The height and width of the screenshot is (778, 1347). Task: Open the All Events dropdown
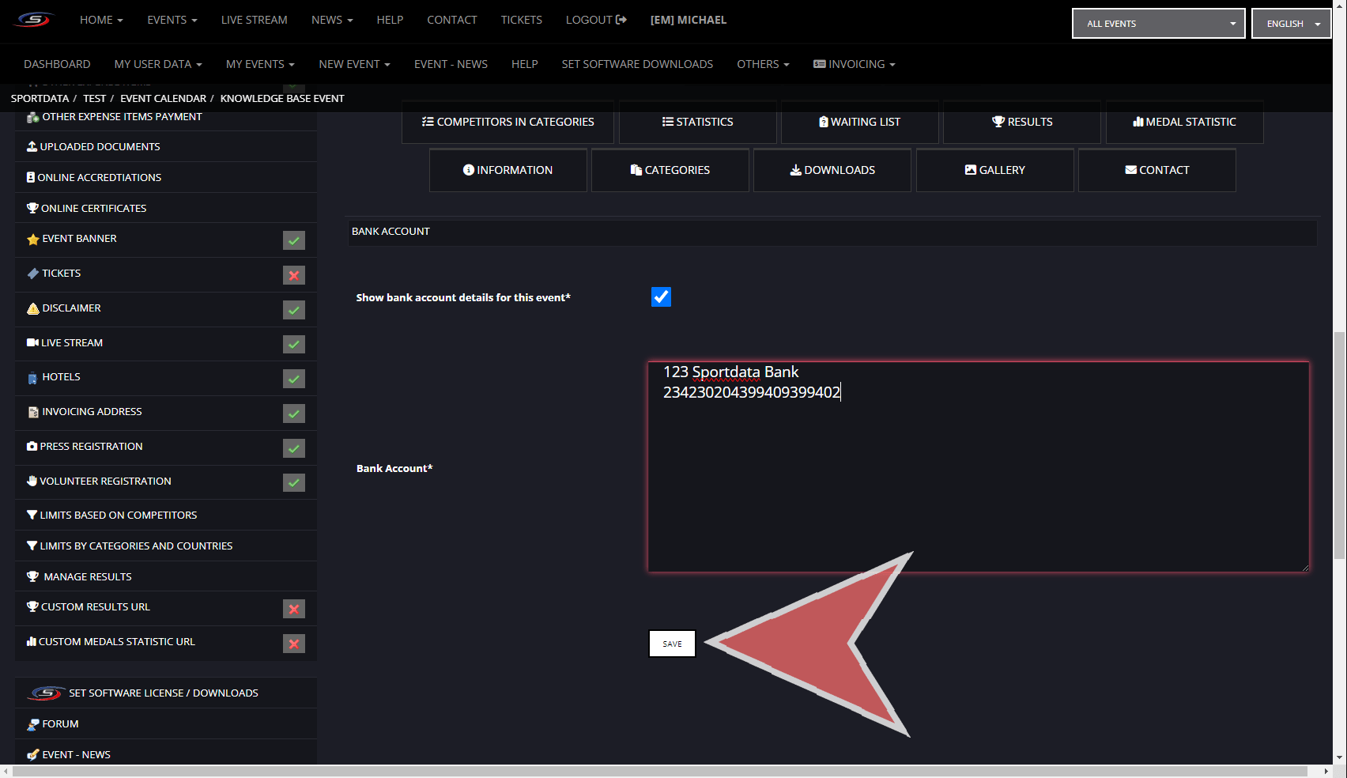tap(1158, 24)
